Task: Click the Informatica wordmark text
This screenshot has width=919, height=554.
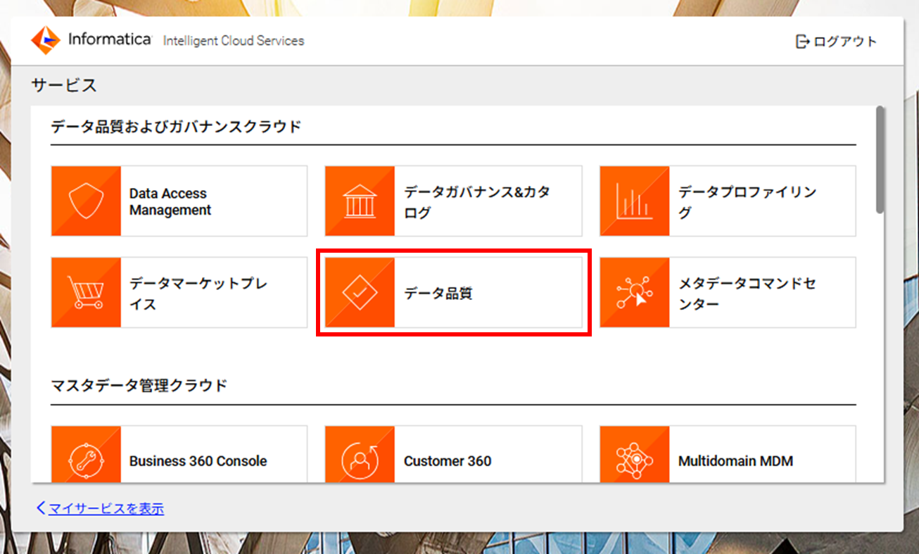Action: (x=109, y=39)
